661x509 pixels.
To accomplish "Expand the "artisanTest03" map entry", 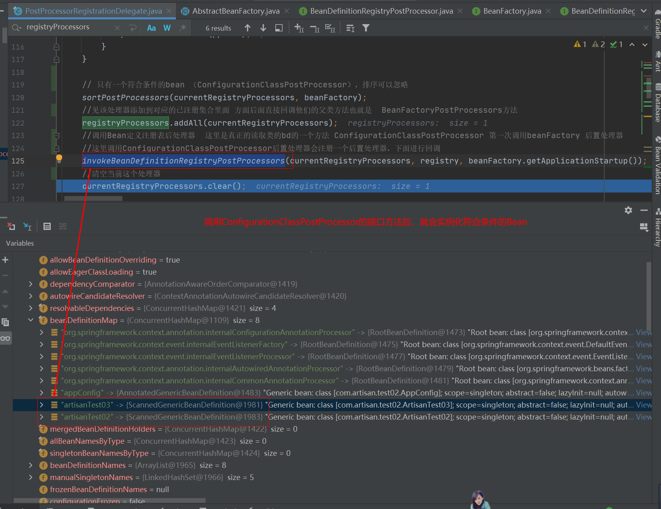I will click(x=41, y=405).
